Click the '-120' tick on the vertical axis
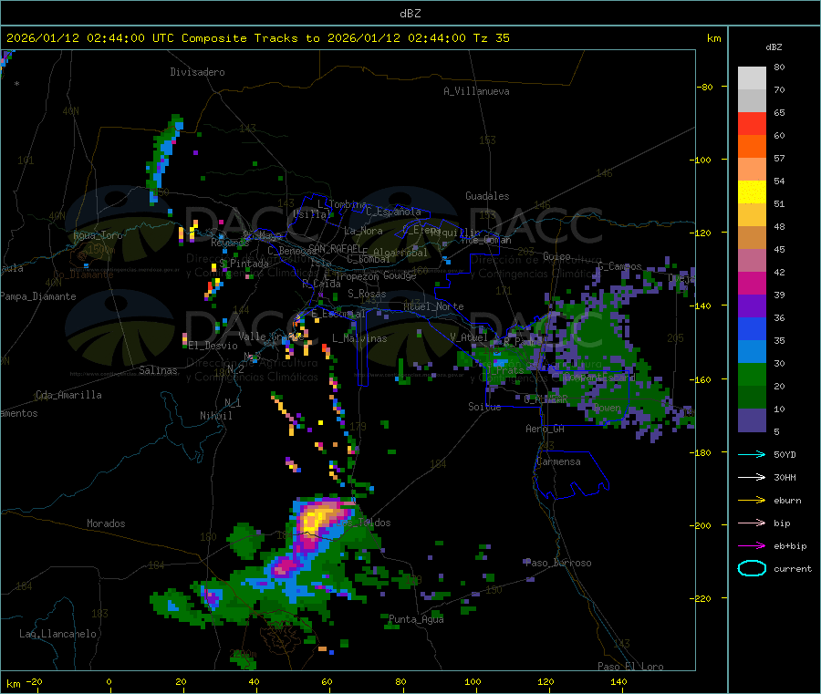This screenshot has width=821, height=694. [x=702, y=233]
